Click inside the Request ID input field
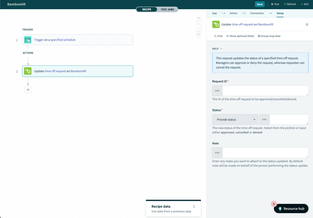The height and width of the screenshot is (218, 313). 265,91
